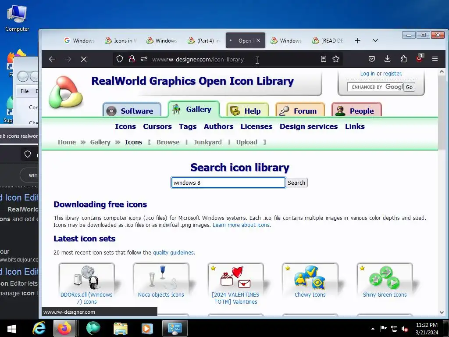This screenshot has height=337, width=449.
Task: Switch to the '(Part 4) in' tab
Action: tap(203, 41)
